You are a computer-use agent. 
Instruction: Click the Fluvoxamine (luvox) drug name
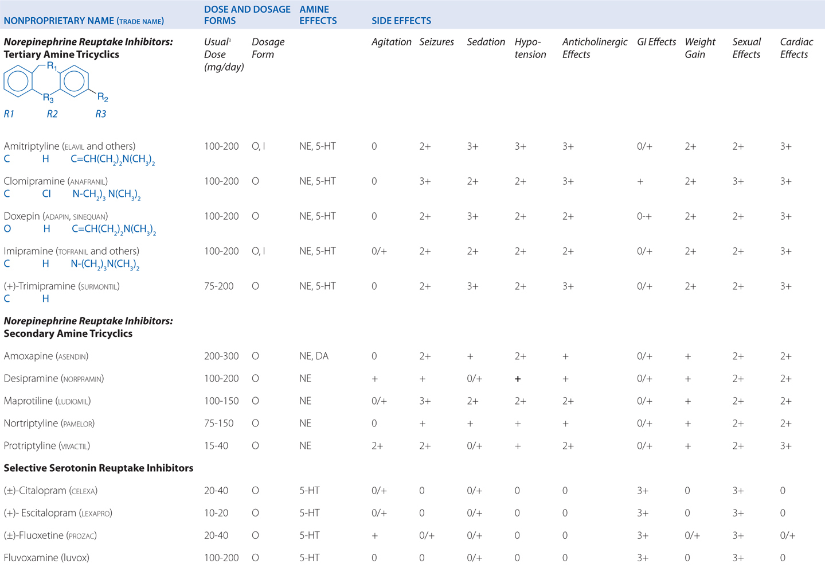tap(46, 558)
